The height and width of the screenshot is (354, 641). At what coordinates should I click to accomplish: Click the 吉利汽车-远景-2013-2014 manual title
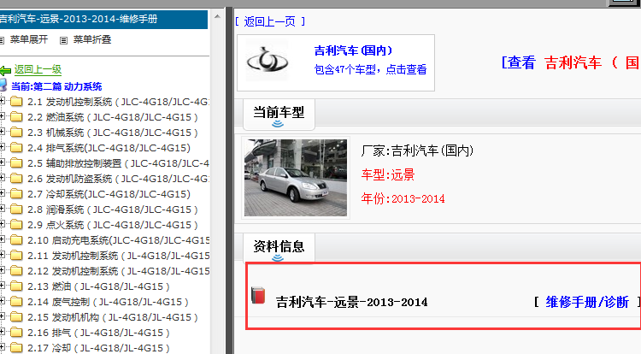coord(351,302)
